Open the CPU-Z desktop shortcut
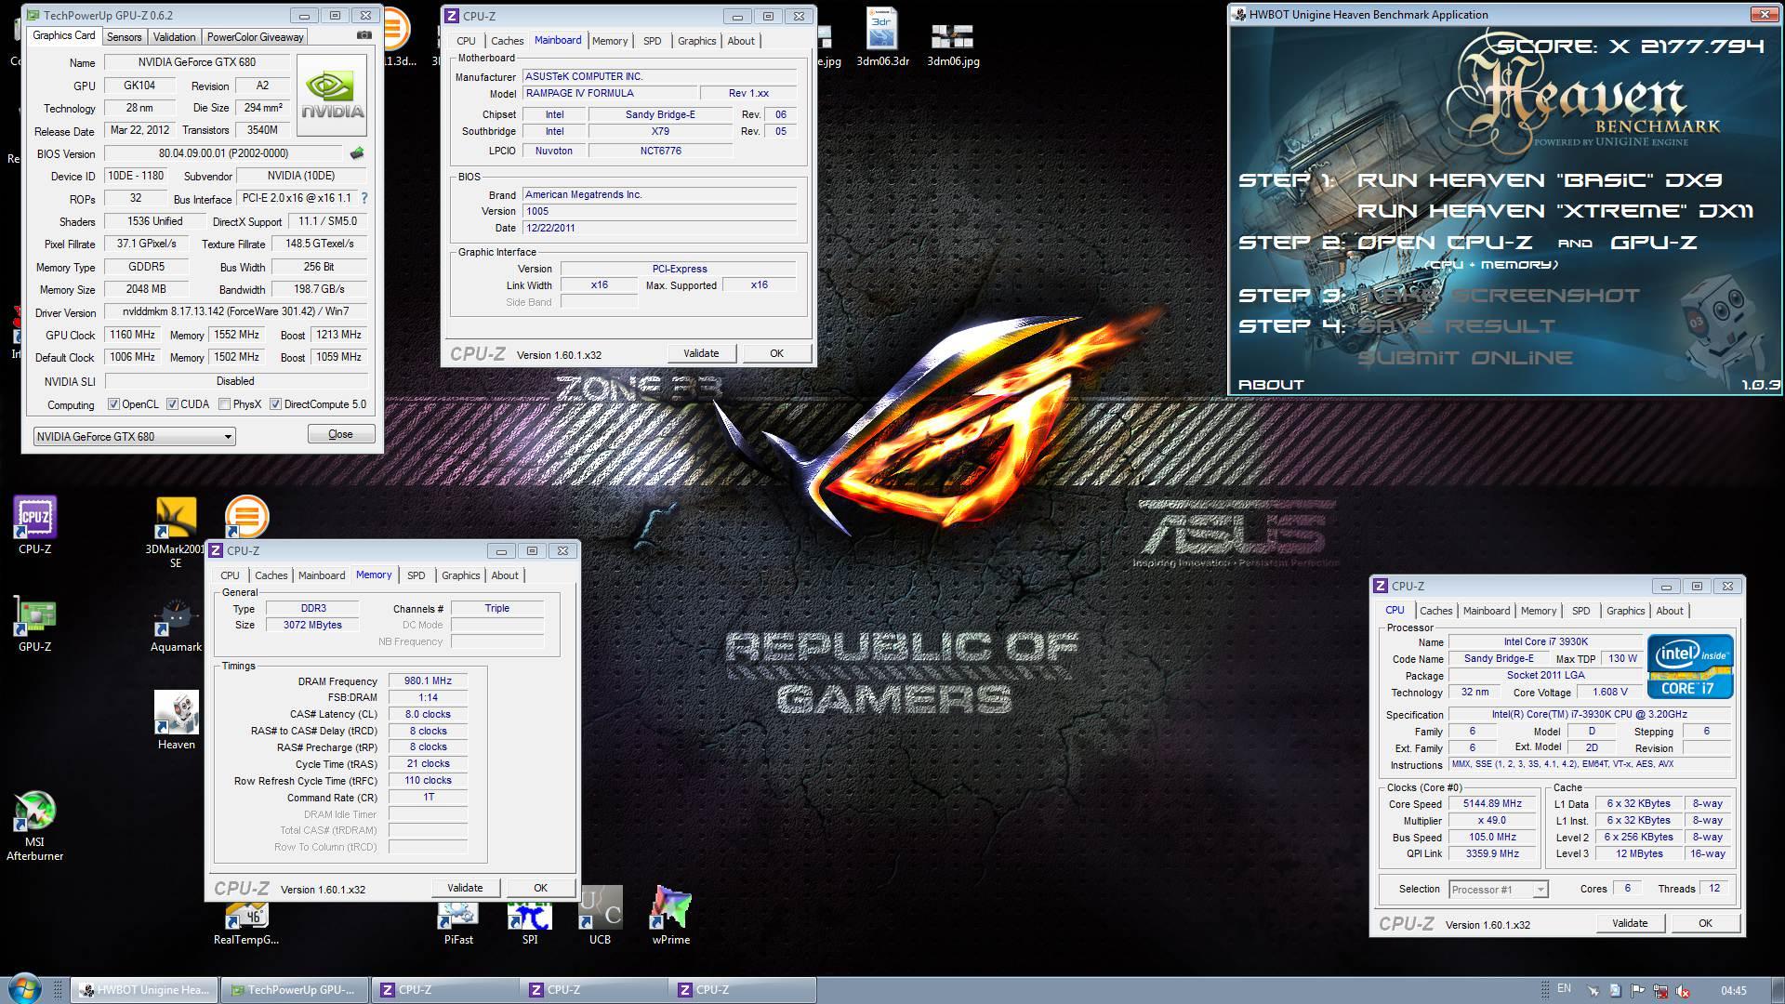 point(35,524)
